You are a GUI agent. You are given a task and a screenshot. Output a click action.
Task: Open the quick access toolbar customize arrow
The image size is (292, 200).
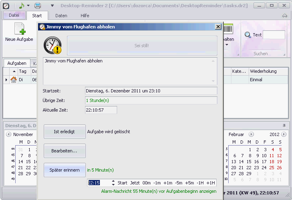(x=52, y=6)
